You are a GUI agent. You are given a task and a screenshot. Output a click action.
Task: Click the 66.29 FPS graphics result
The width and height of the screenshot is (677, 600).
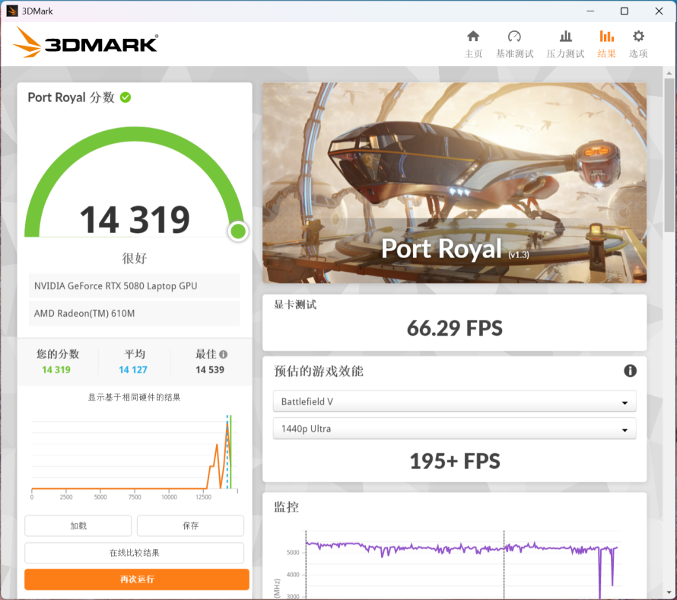[x=455, y=328]
